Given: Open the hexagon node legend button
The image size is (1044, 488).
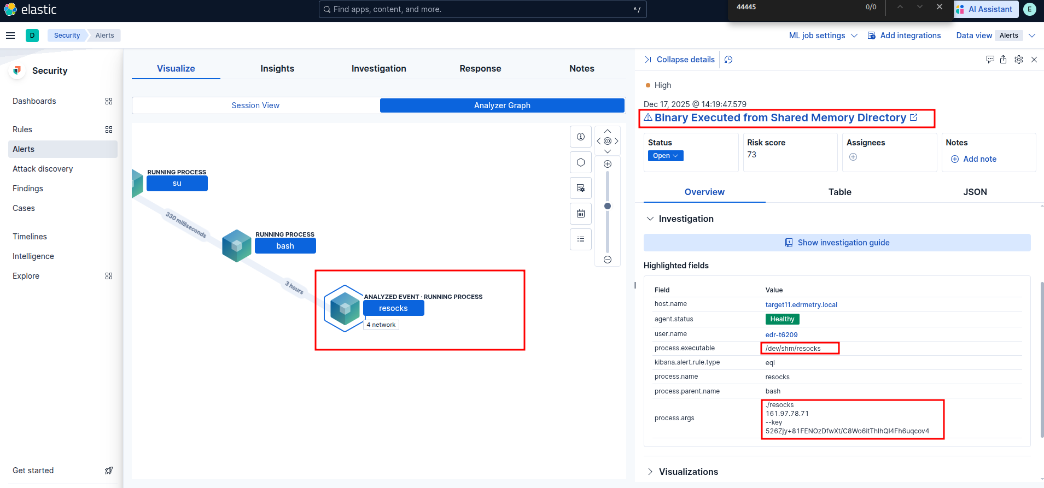Looking at the screenshot, I should (580, 162).
